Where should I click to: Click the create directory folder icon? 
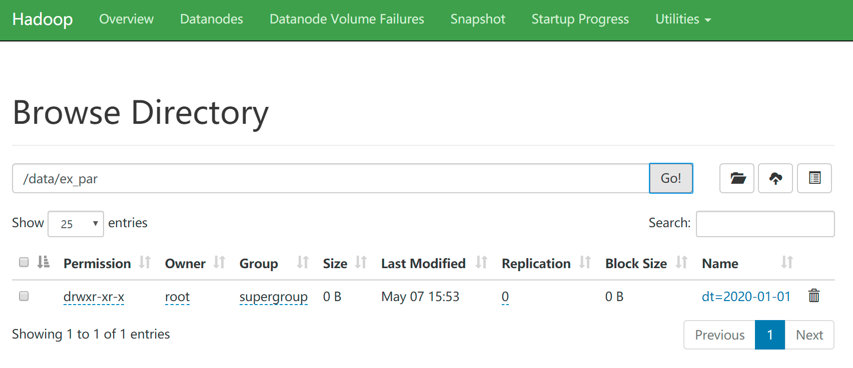[x=737, y=178]
